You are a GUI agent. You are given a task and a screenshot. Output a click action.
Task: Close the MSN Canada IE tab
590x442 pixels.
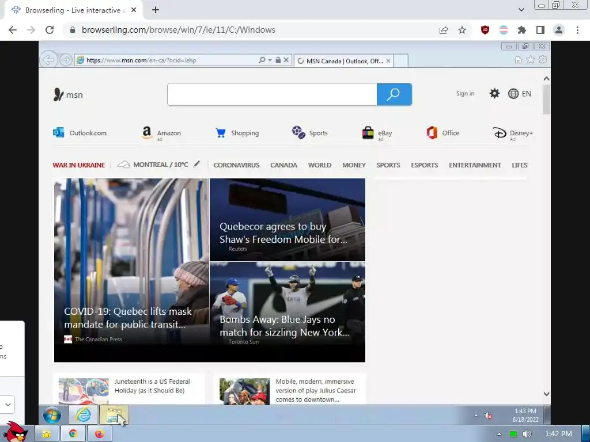click(388, 61)
